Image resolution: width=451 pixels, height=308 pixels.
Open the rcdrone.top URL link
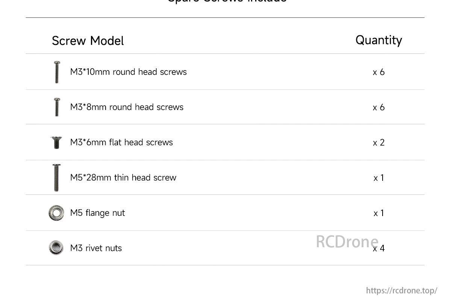tap(401, 290)
